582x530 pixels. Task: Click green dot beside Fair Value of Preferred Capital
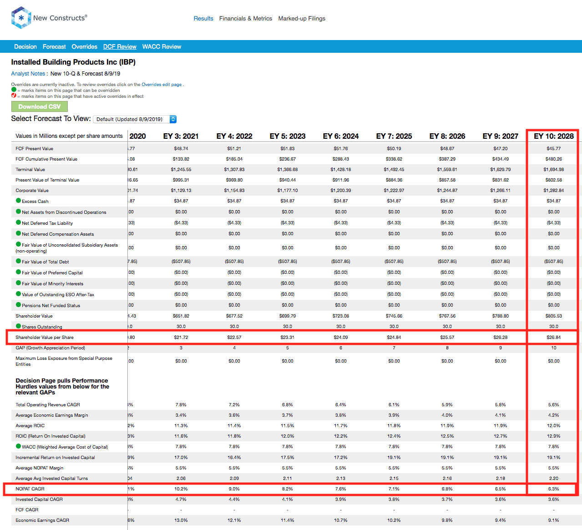click(19, 272)
